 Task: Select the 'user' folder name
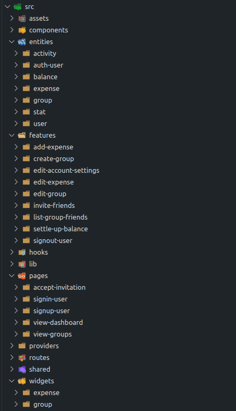point(40,124)
